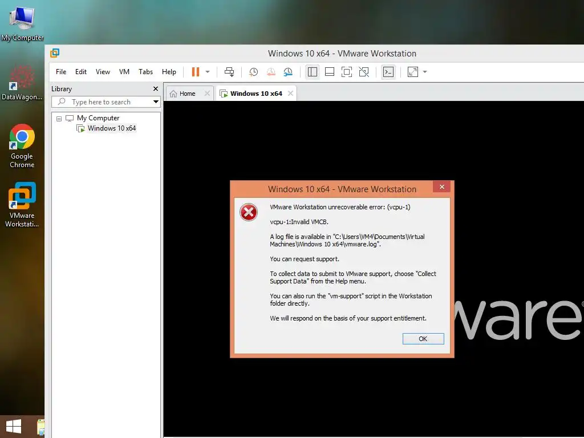Select the Google Chrome desktop shortcut
Viewport: 584px width, 438px height.
[x=22, y=146]
